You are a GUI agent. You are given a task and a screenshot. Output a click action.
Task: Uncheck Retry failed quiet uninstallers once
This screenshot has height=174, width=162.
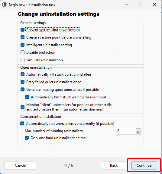coord(23,82)
